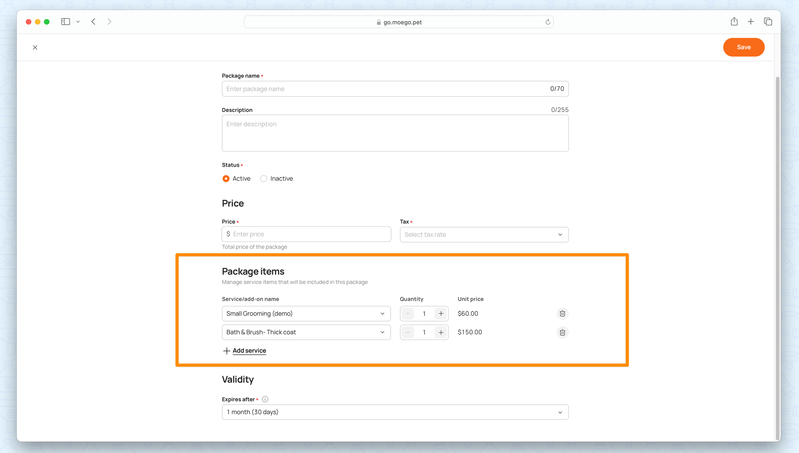Open the Expires after 1 month dropdown

pyautogui.click(x=395, y=412)
